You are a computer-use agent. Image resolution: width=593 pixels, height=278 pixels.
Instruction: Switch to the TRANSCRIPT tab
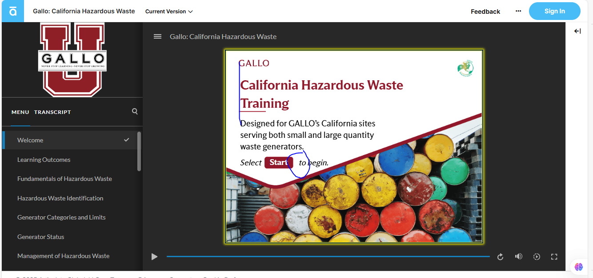(x=52, y=112)
